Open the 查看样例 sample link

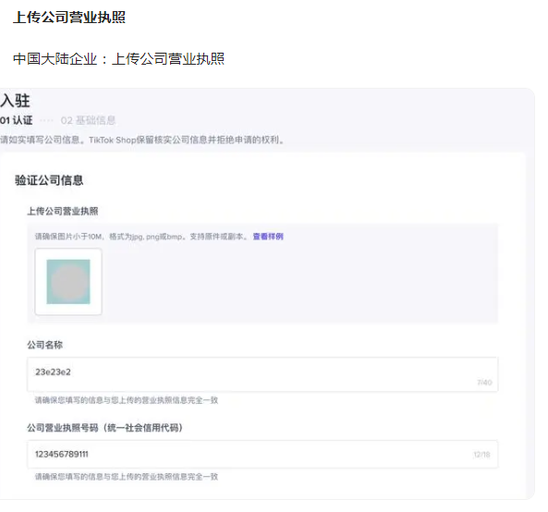268,237
